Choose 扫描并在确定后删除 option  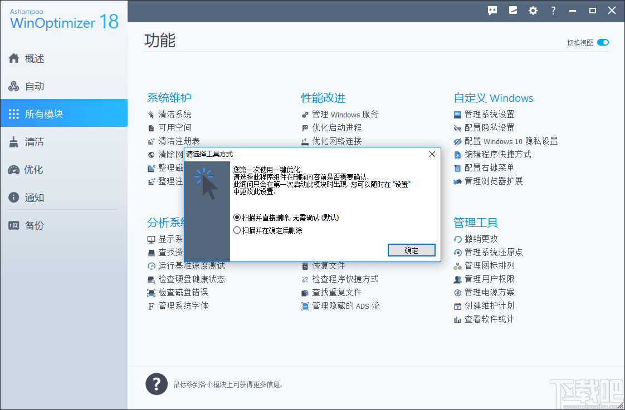[237, 230]
